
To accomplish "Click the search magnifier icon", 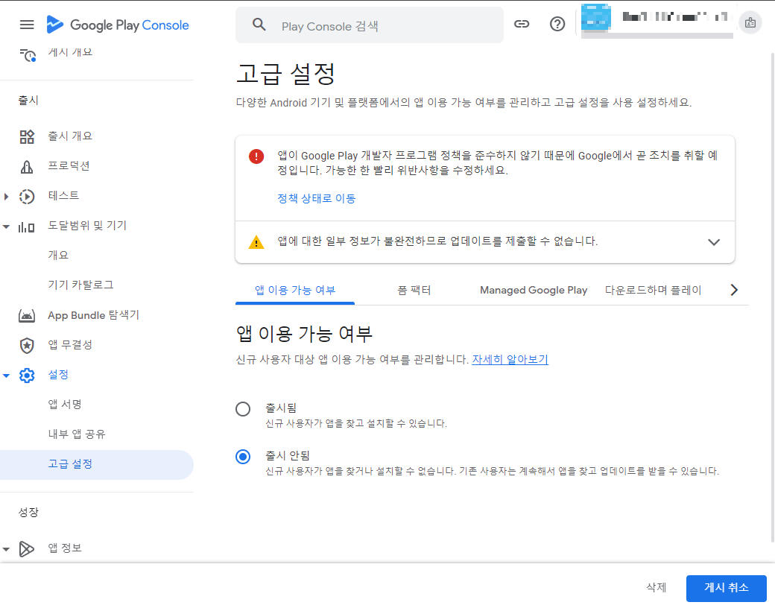I will pyautogui.click(x=259, y=25).
